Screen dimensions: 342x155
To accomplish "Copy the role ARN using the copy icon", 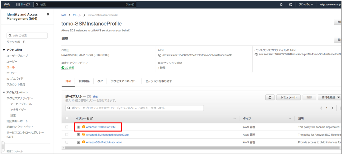I will (x=160, y=55).
